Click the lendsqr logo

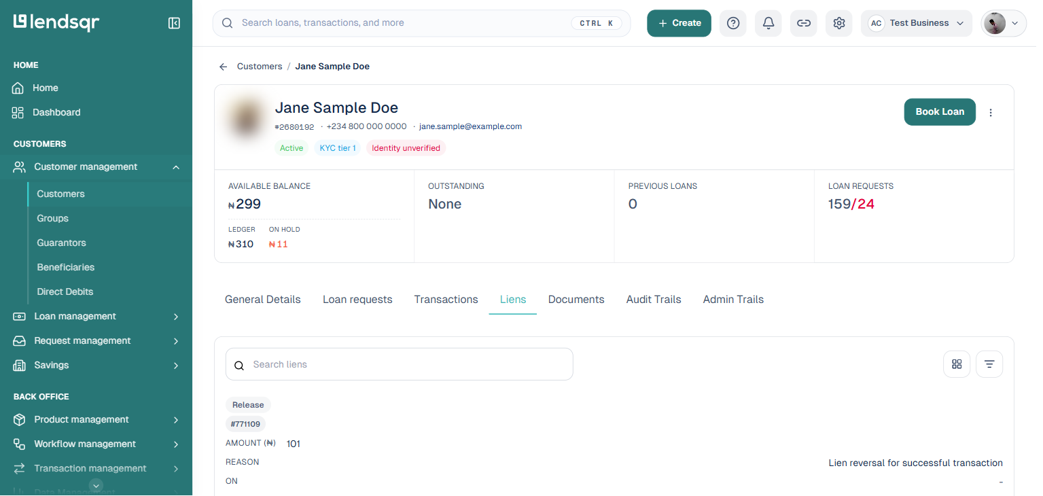[56, 22]
